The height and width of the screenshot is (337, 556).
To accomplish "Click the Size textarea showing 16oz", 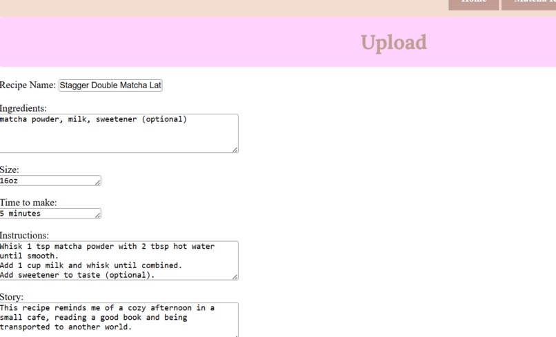I will click(x=50, y=181).
